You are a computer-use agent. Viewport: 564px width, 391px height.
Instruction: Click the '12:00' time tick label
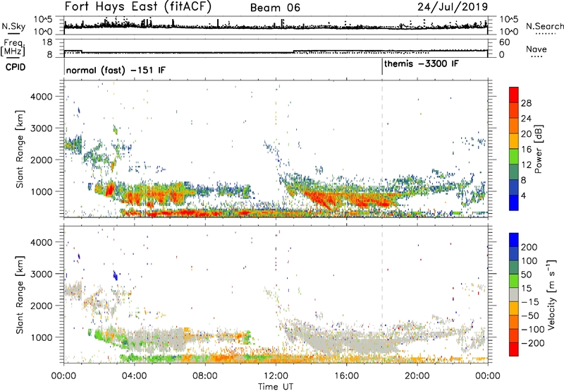click(276, 376)
